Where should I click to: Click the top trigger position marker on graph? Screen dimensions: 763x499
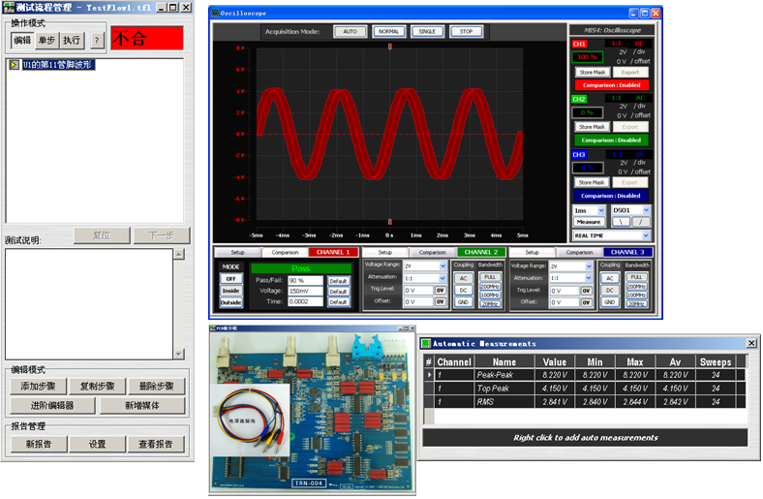(x=390, y=47)
